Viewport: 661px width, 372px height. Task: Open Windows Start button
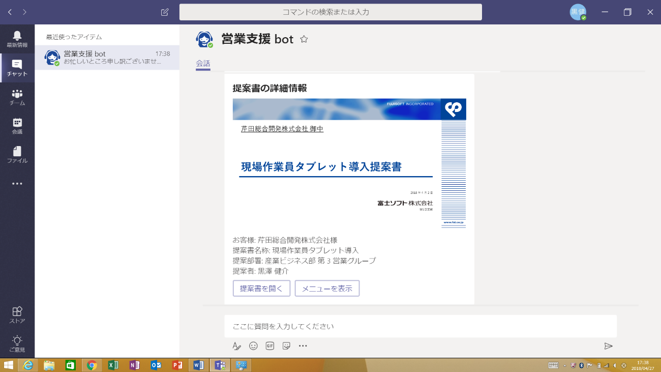[x=9, y=365]
